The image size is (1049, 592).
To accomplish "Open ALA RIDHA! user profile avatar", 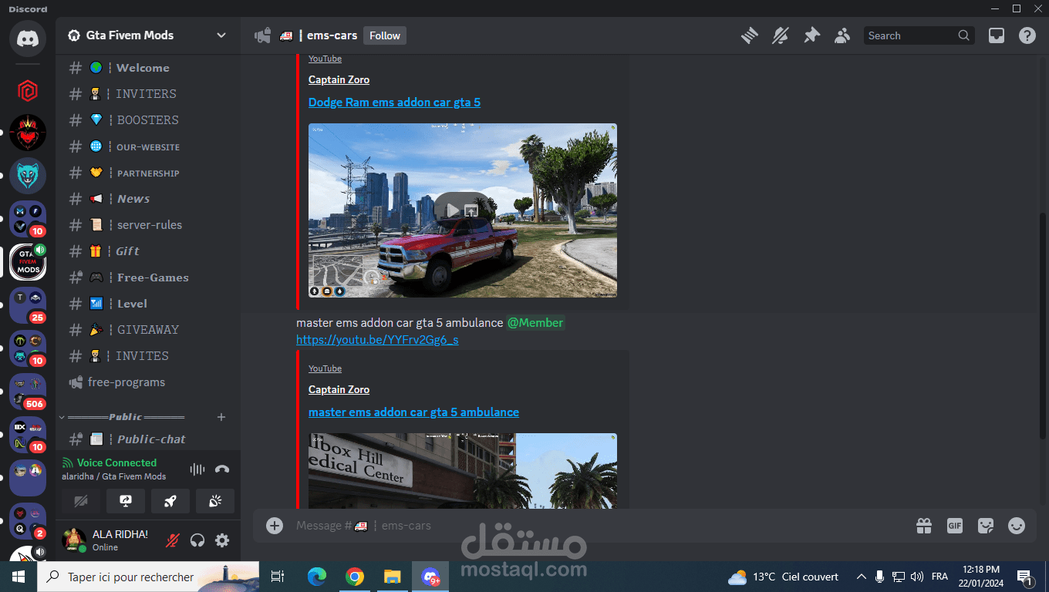I will coord(74,540).
